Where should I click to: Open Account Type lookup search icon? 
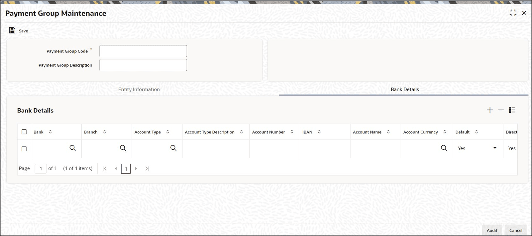(x=174, y=148)
